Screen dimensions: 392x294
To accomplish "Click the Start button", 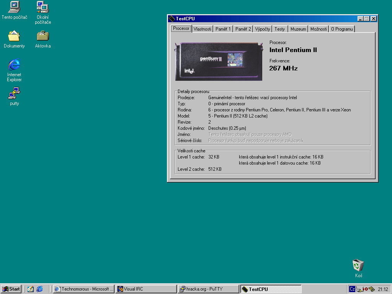I will coord(11,289).
